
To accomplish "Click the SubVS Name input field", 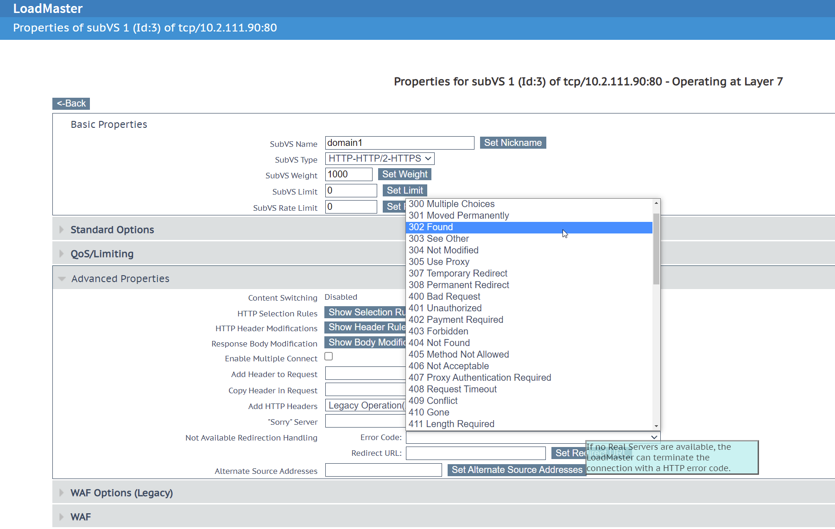I will [399, 143].
